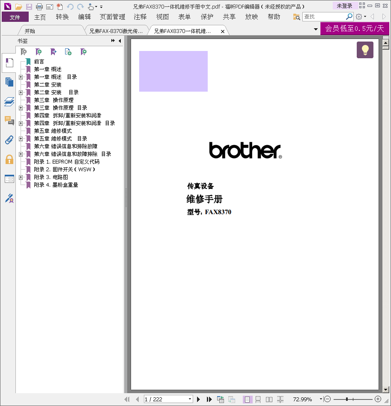Image resolution: width=391 pixels, height=406 pixels.
Task: Click the 未登录 login button
Action: click(344, 6)
